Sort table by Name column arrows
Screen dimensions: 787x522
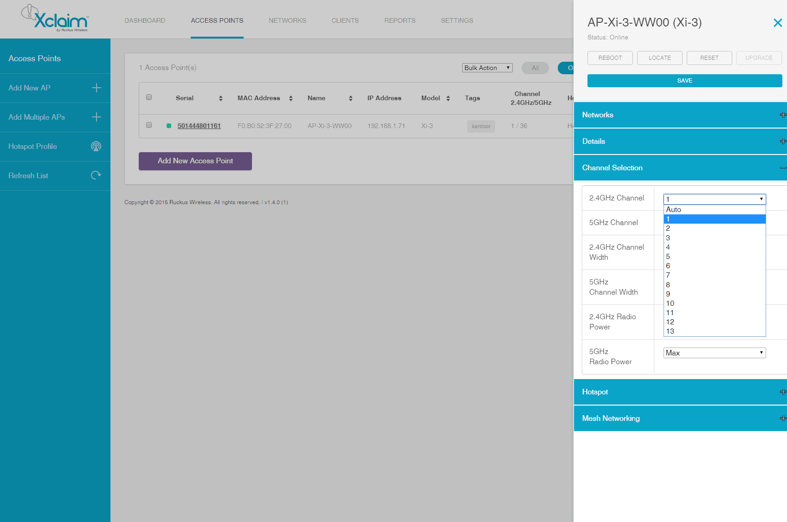[x=351, y=98]
